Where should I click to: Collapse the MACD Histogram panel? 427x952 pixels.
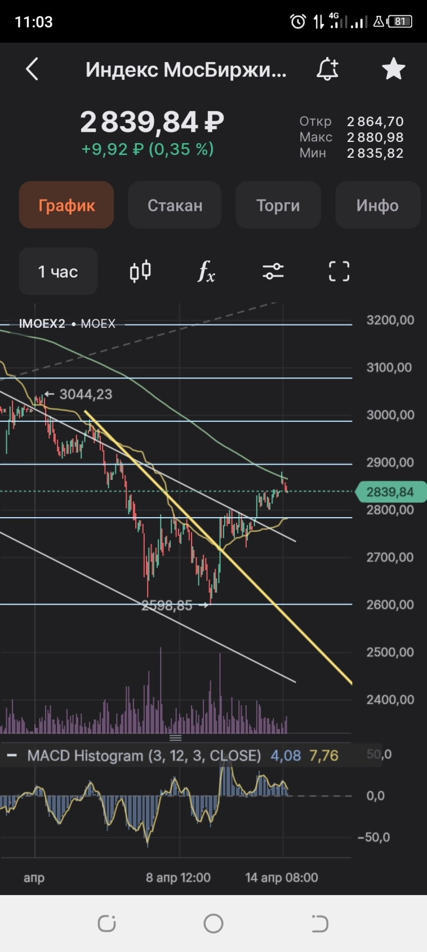pos(12,755)
